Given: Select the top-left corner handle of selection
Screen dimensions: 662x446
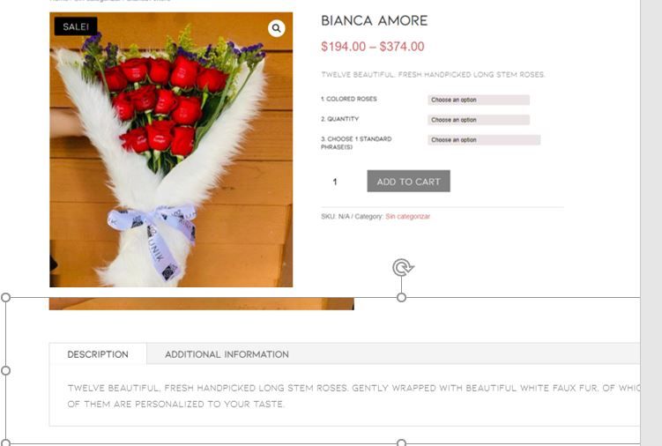Looking at the screenshot, I should pyautogui.click(x=6, y=297).
